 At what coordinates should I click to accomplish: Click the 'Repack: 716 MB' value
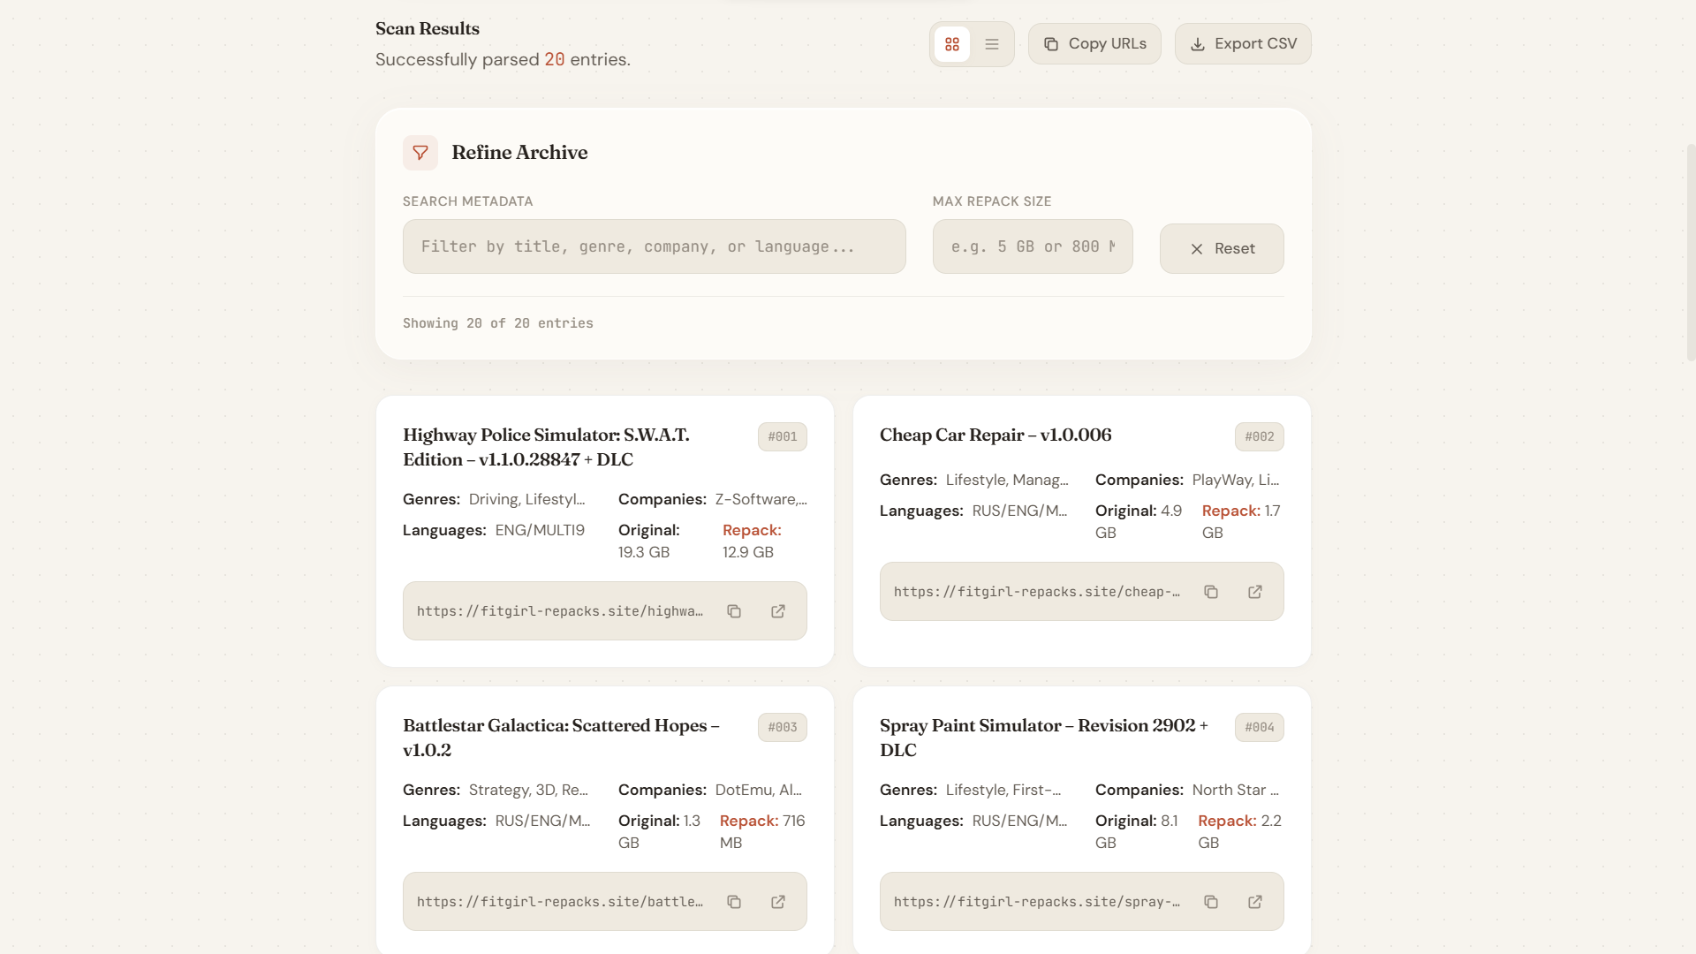(762, 831)
